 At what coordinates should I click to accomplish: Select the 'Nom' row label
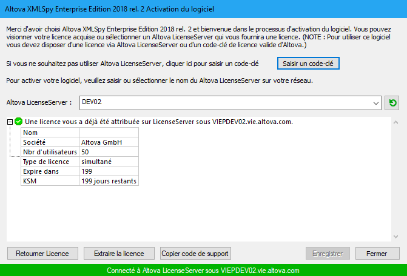[50, 133]
